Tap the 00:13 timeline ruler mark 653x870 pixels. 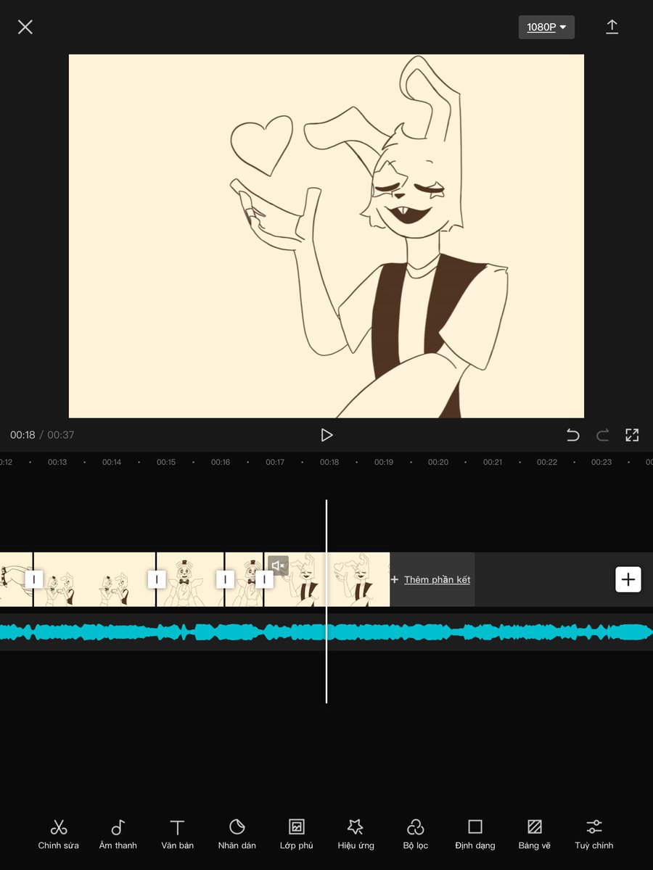click(57, 462)
